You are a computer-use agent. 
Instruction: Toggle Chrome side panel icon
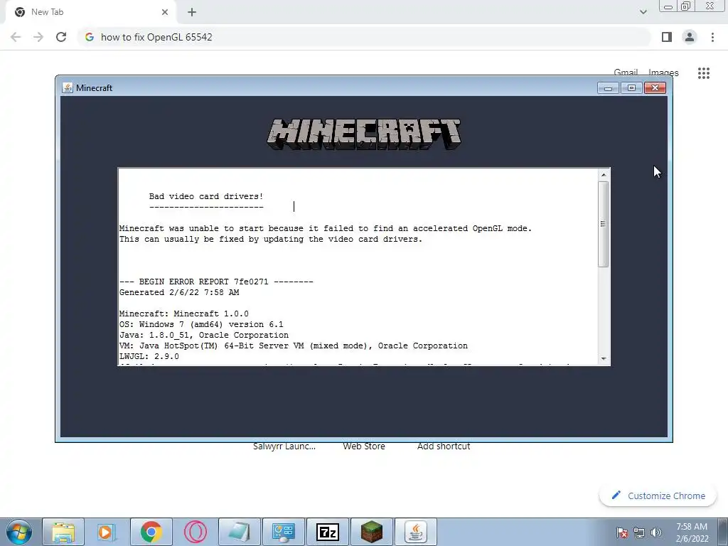pyautogui.click(x=667, y=37)
